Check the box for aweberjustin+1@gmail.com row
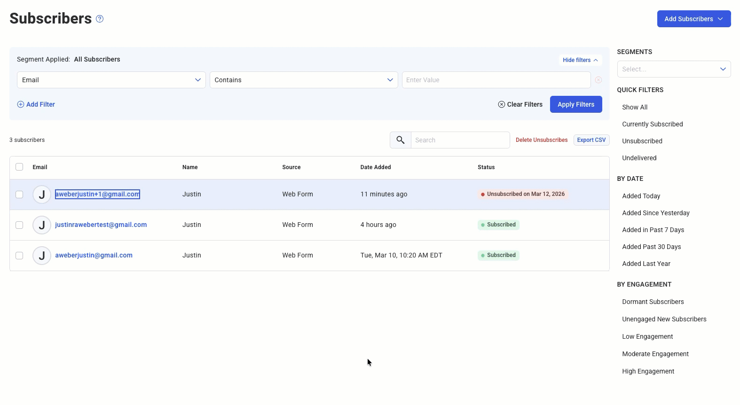 click(x=19, y=195)
